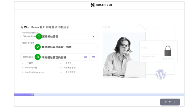
Task: Click the HOSTINGER brand text
Action: click(x=104, y=5)
